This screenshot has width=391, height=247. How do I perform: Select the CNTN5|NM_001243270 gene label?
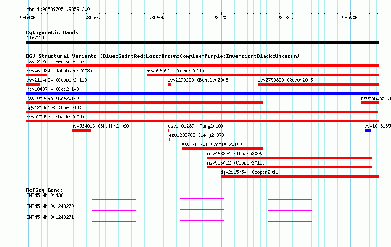click(50, 206)
